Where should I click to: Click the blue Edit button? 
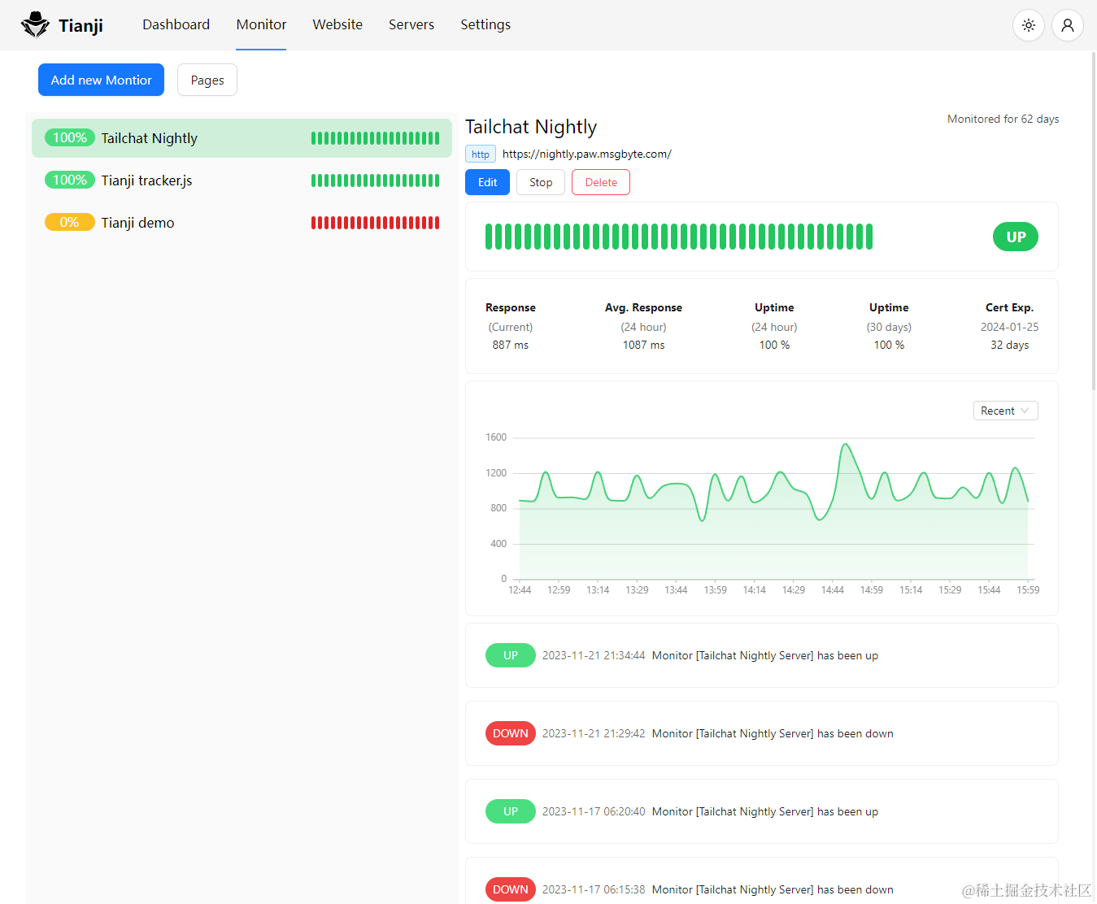coord(487,182)
